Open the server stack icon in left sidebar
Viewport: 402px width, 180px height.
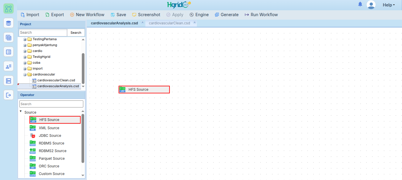coord(9,80)
